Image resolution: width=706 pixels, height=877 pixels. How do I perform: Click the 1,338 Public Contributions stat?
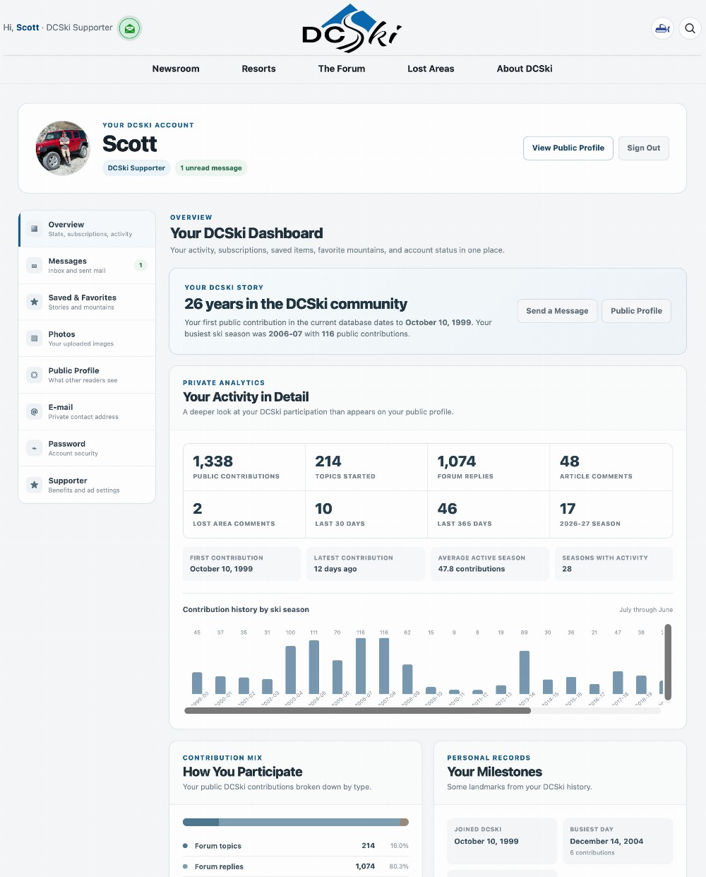(x=244, y=467)
